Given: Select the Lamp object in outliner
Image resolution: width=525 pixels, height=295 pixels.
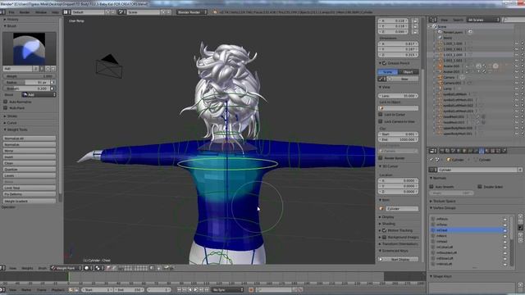Looking at the screenshot, I should click(447, 88).
